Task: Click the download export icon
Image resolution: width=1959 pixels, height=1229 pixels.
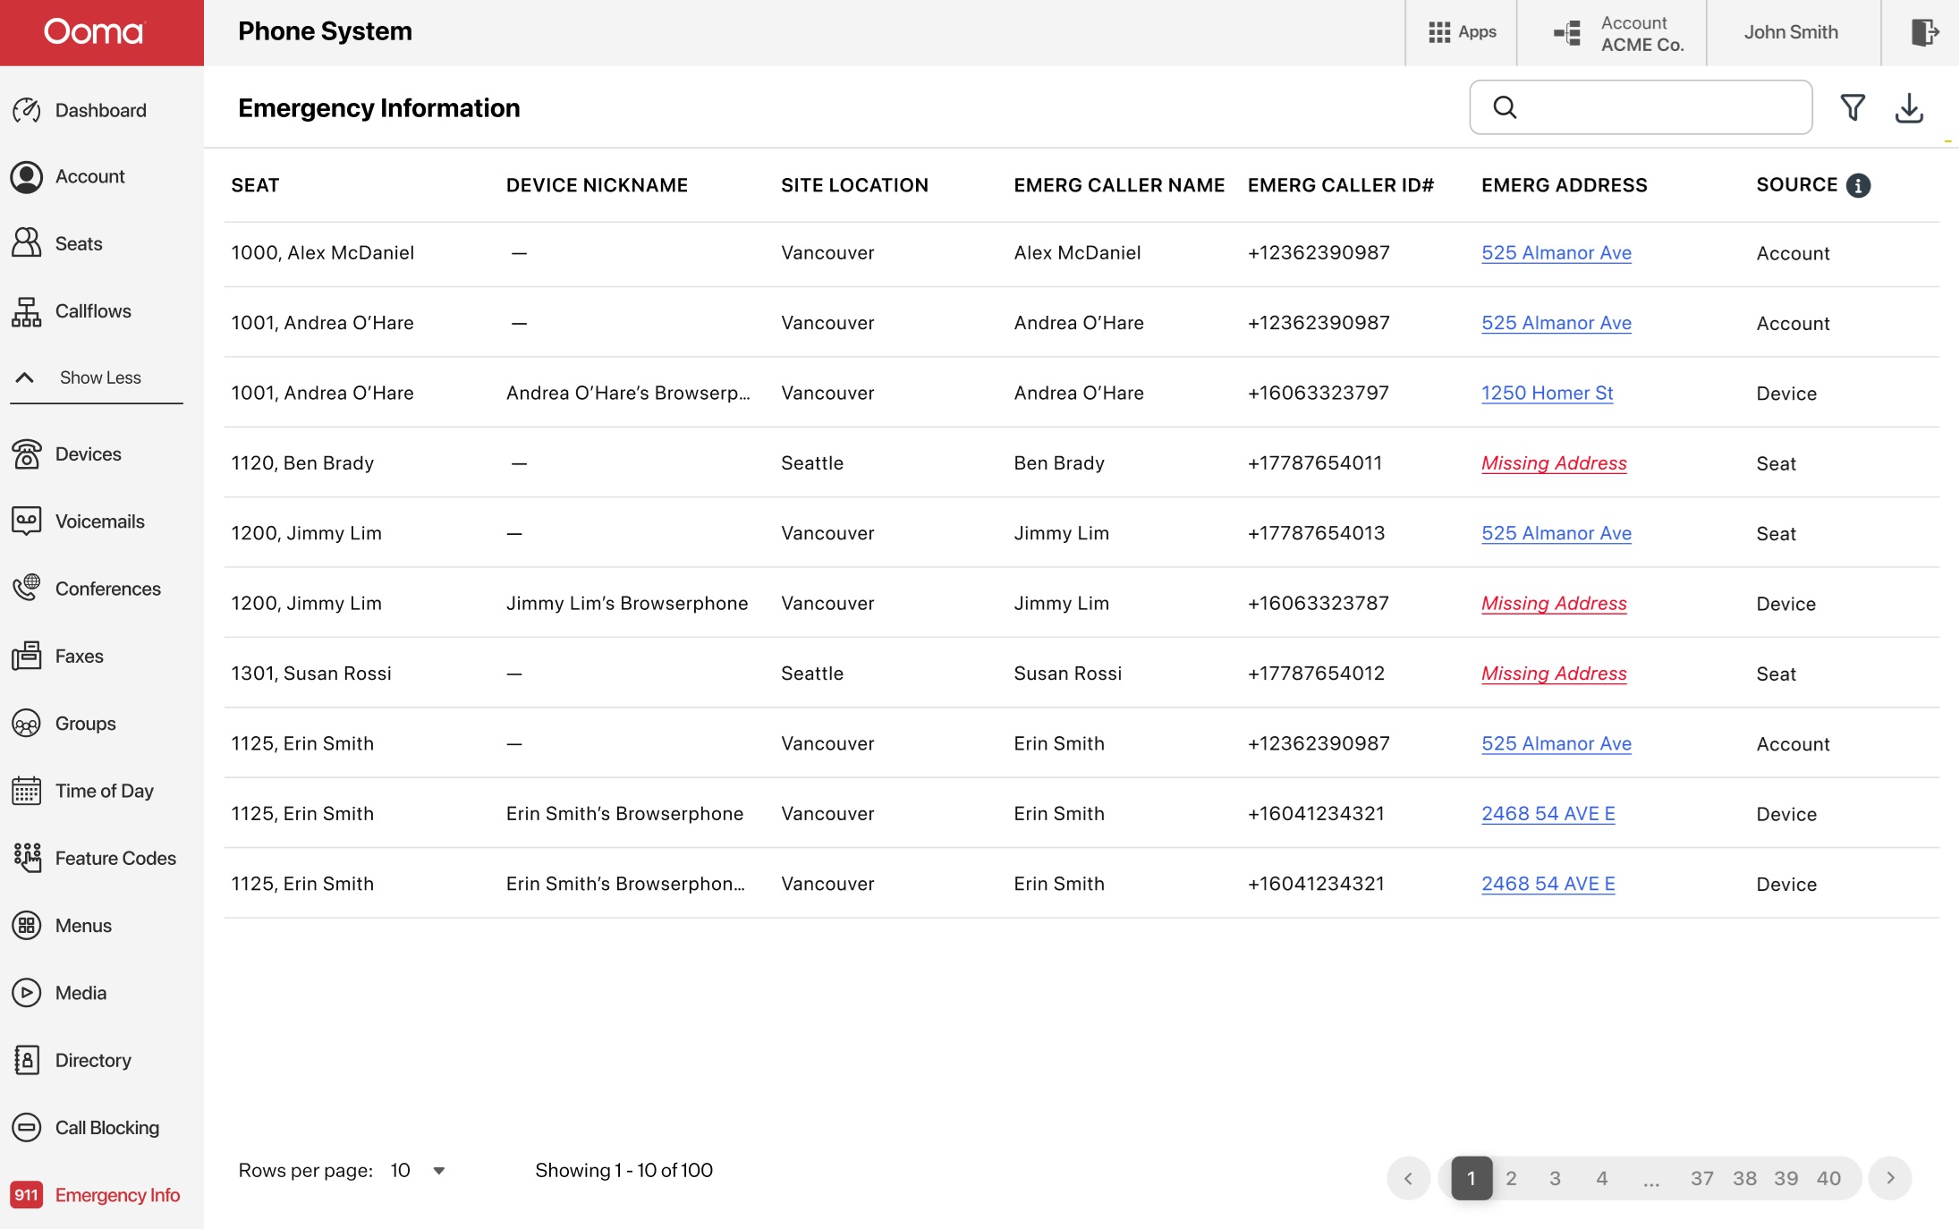Action: pos(1909,107)
